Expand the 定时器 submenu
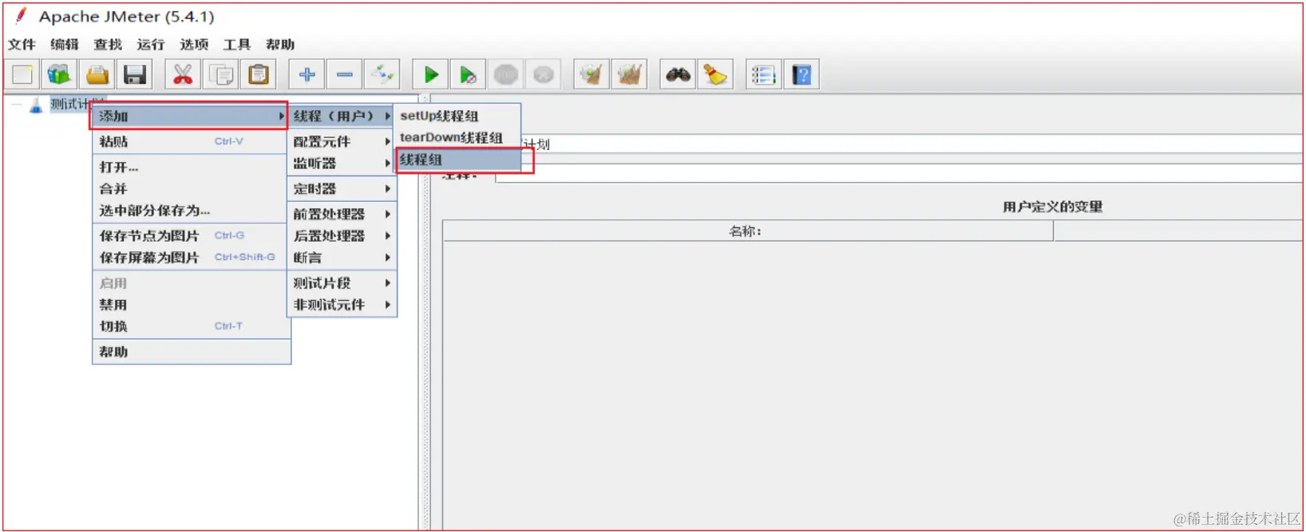 342,188
